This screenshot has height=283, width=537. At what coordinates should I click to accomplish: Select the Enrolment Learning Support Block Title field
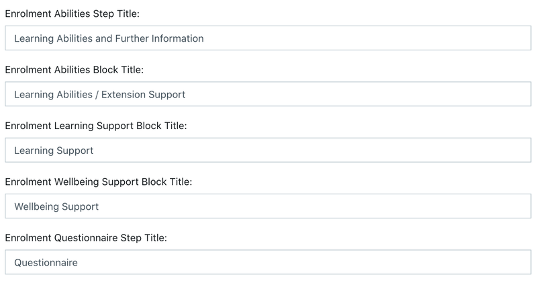[x=268, y=150]
